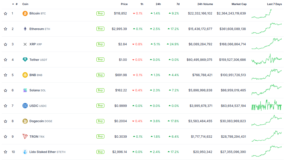
Task: Click the Bitcoin coin logo icon
Action: click(25, 13)
